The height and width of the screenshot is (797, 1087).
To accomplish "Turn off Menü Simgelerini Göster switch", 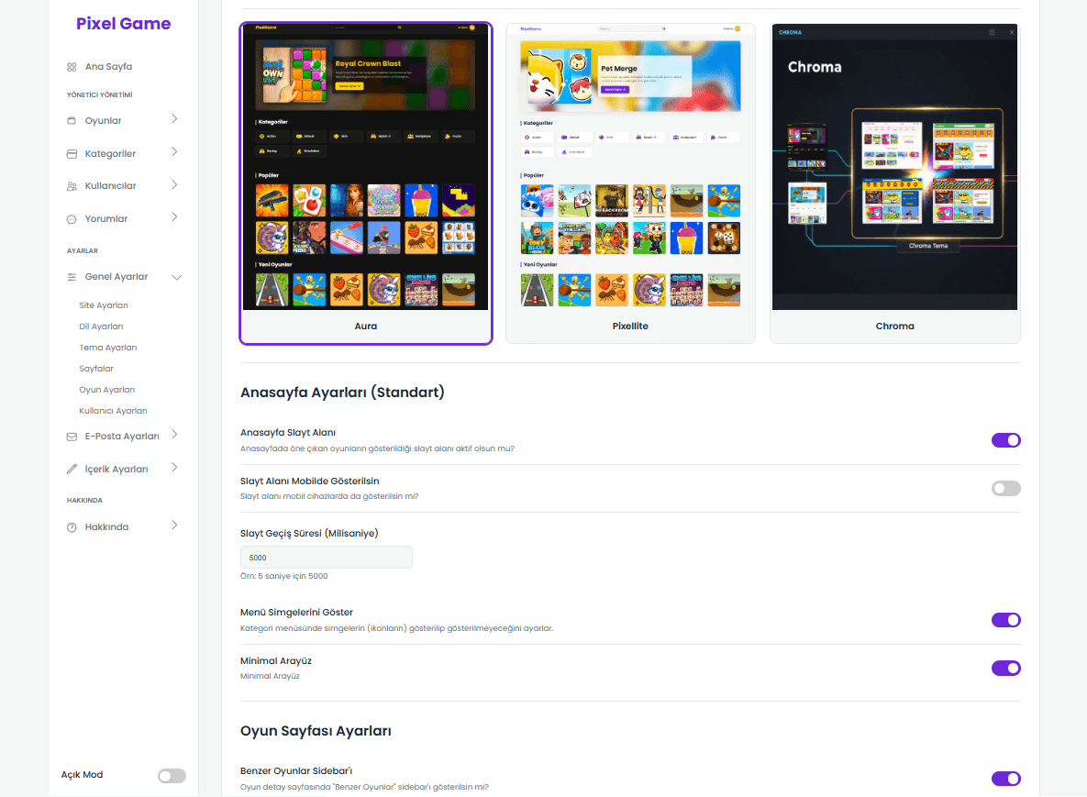I will (1006, 620).
